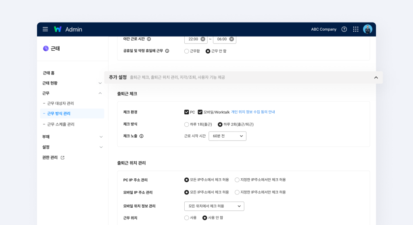413x225 pixels.
Task: Clear the 22:00 start time
Action: tap(203, 39)
